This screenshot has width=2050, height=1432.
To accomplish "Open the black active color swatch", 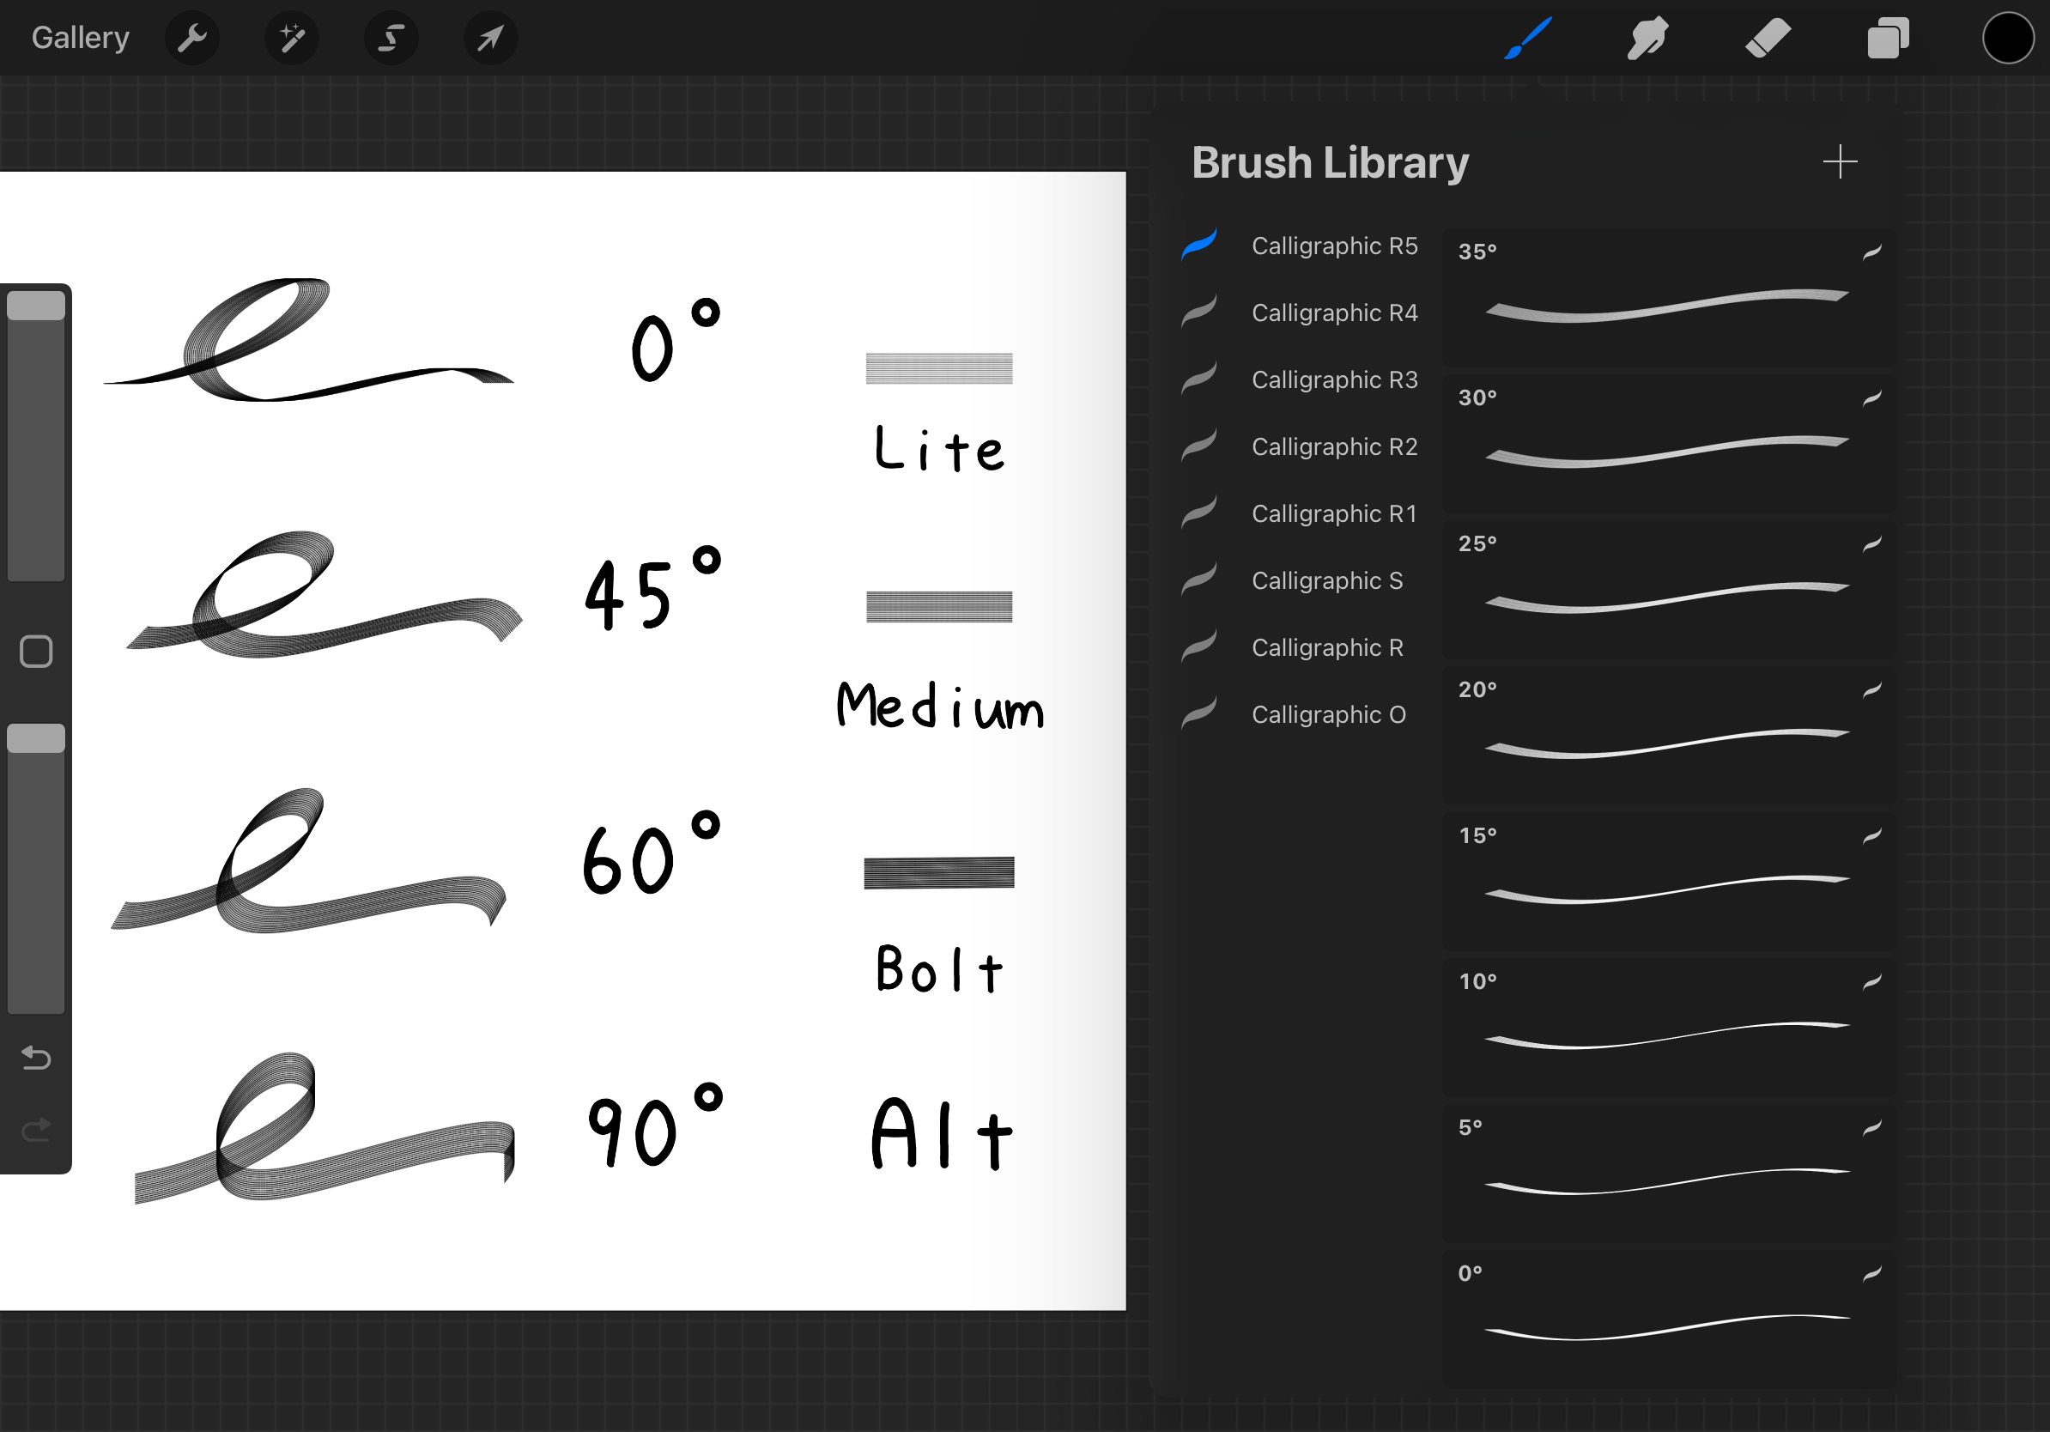I will pyautogui.click(x=2008, y=39).
